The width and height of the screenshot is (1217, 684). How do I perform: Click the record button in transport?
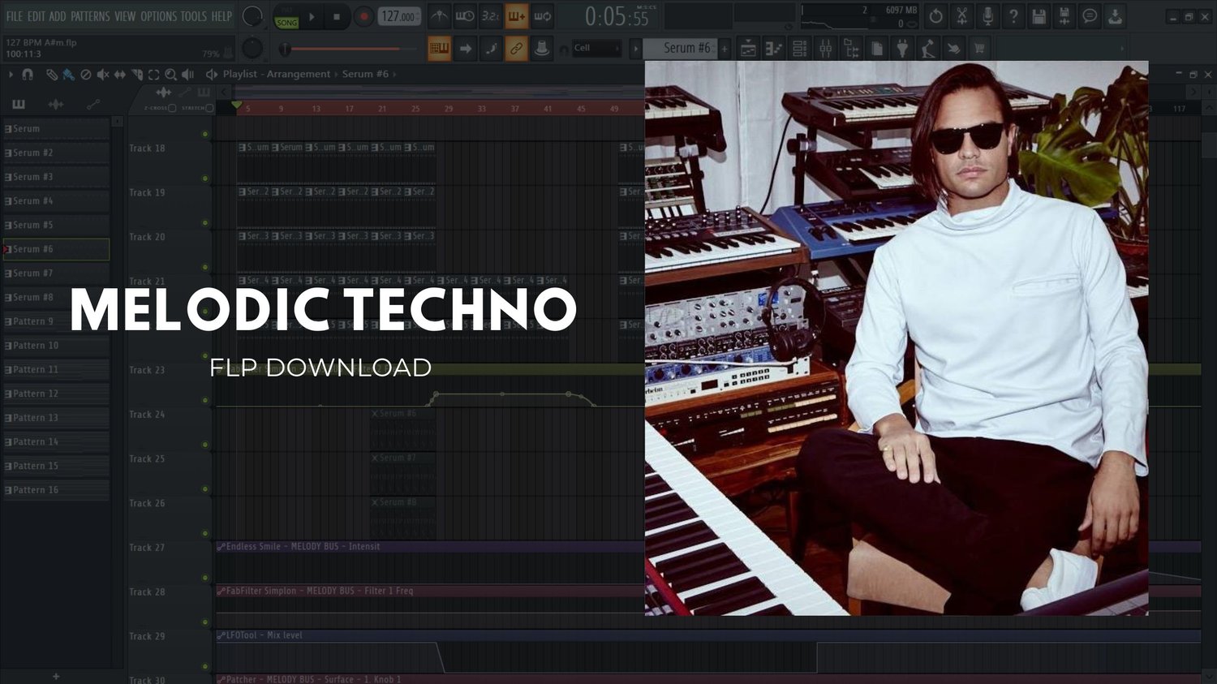coord(364,16)
